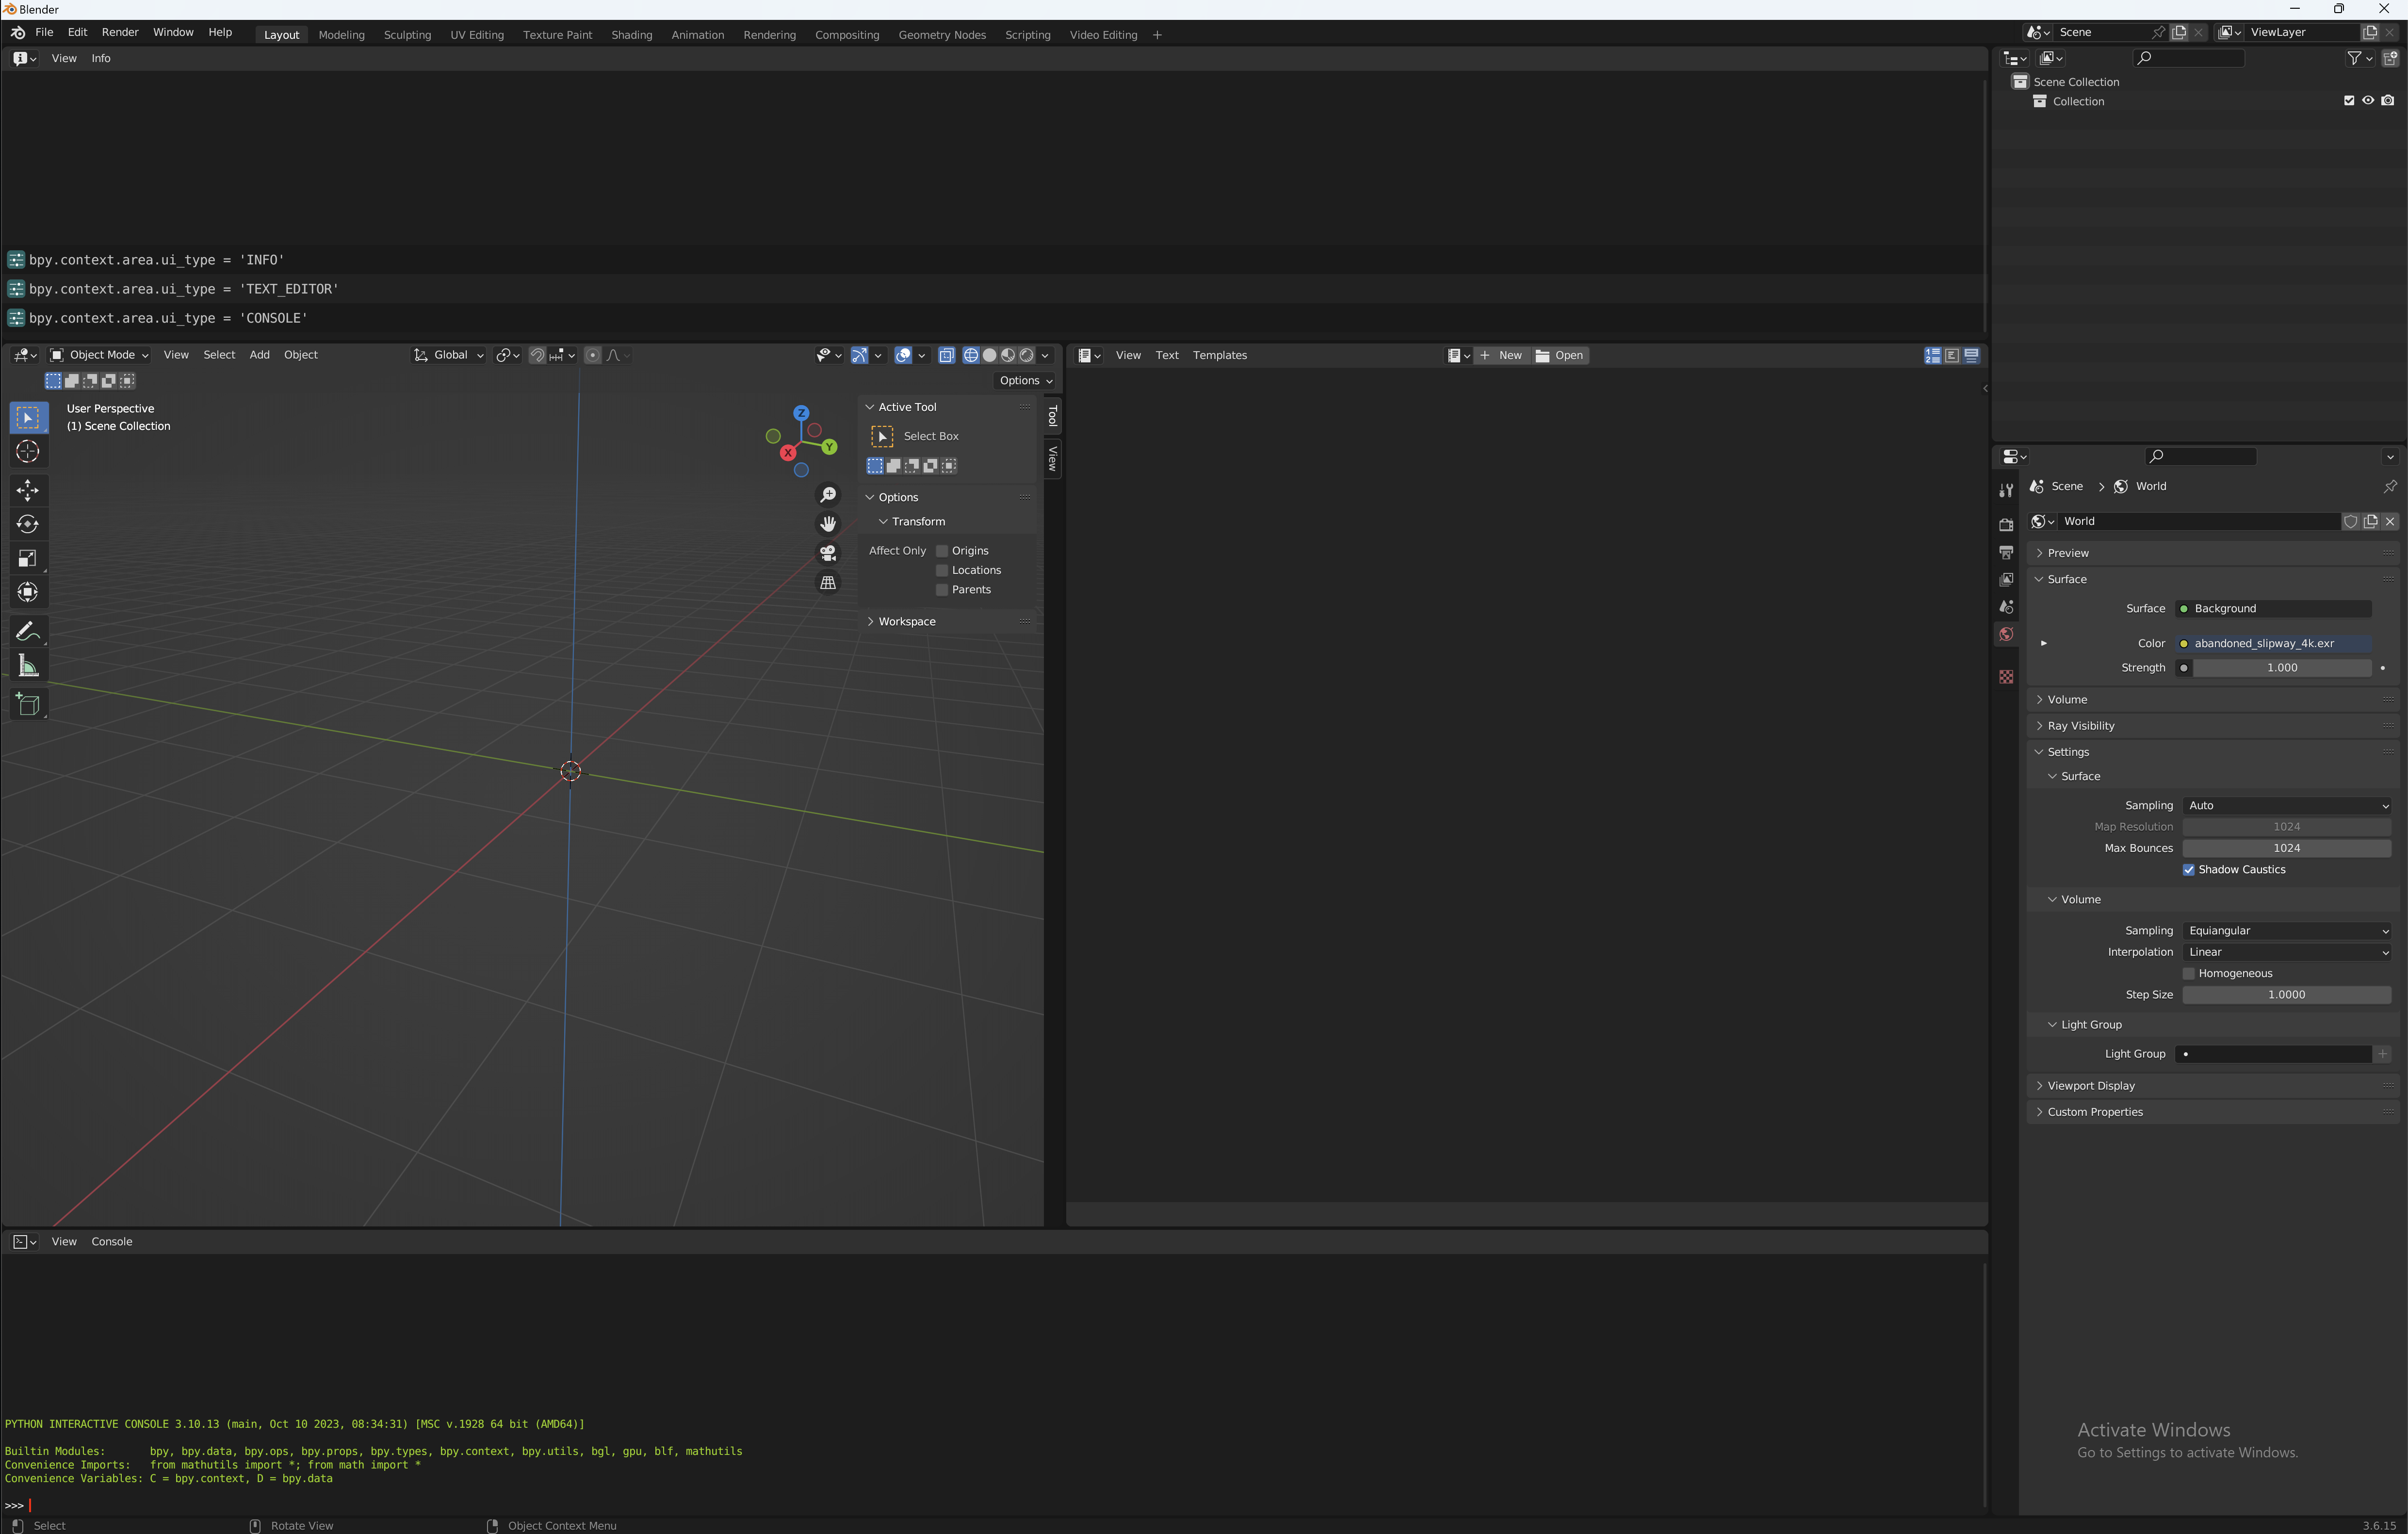
Task: Switch perspective/orthographic grid icon
Action: 828,582
